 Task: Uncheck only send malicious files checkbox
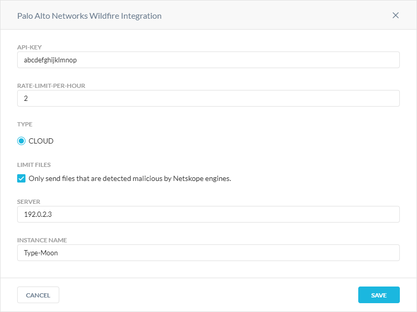pyautogui.click(x=21, y=178)
